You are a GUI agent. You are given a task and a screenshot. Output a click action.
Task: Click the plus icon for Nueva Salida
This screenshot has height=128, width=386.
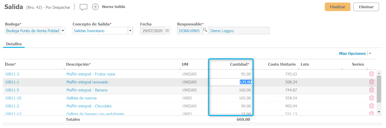(x=95, y=7)
